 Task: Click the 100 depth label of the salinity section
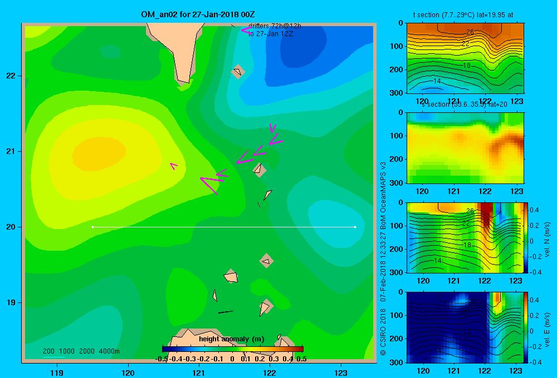(396, 136)
